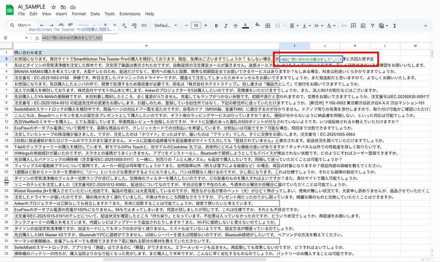
Task: Check the cloud save status icon
Action: 73,7
